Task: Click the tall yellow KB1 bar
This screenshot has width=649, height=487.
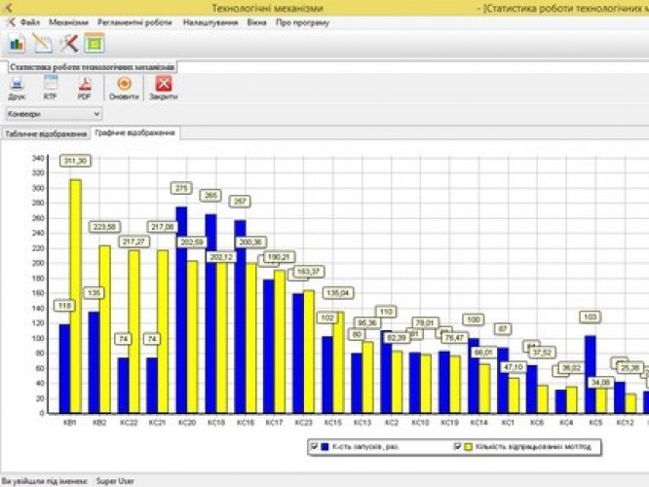Action: tap(75, 292)
